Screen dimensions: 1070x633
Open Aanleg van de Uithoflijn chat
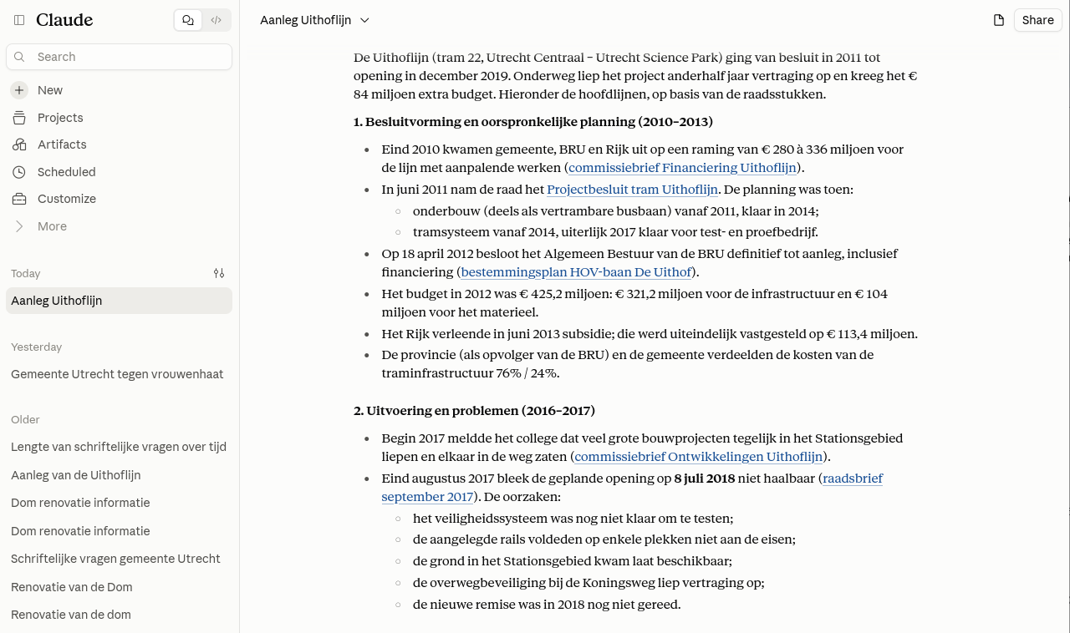(x=119, y=475)
